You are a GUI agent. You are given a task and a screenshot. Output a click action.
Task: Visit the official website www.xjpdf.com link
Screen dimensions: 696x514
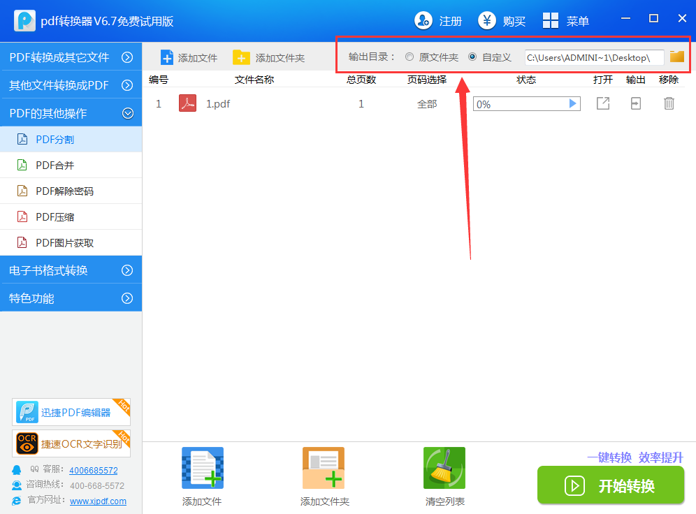coord(98,501)
